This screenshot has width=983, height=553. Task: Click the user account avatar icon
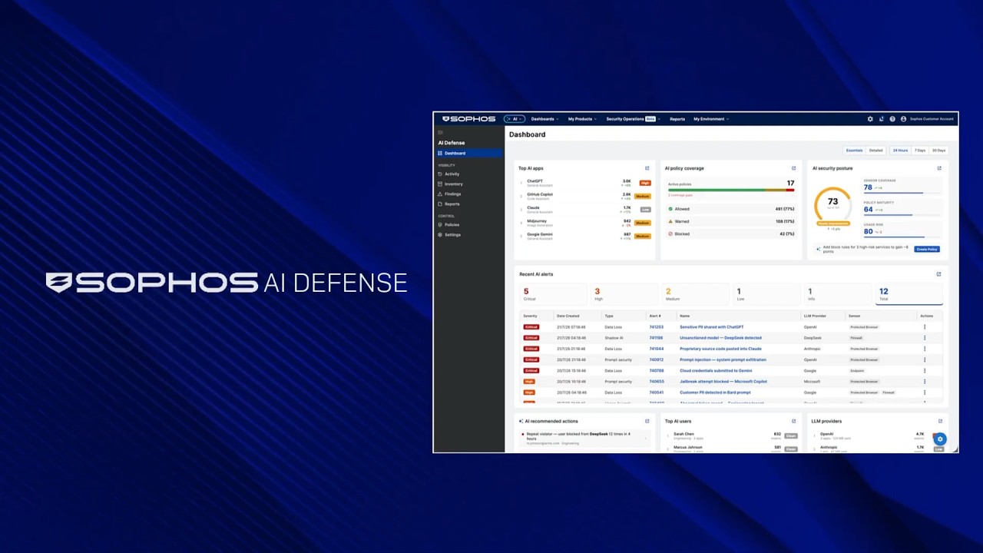903,119
